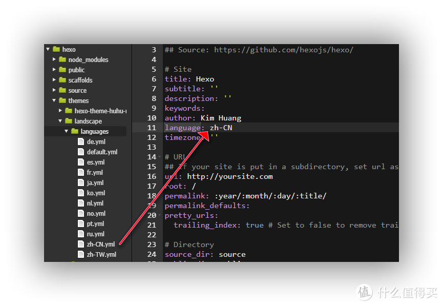Click the landscape folder icon
443x306 pixels.
69,121
